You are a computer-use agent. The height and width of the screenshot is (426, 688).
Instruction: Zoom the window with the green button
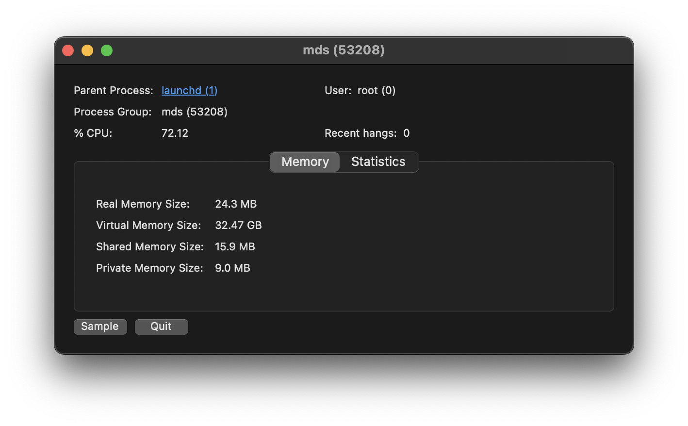click(x=107, y=50)
